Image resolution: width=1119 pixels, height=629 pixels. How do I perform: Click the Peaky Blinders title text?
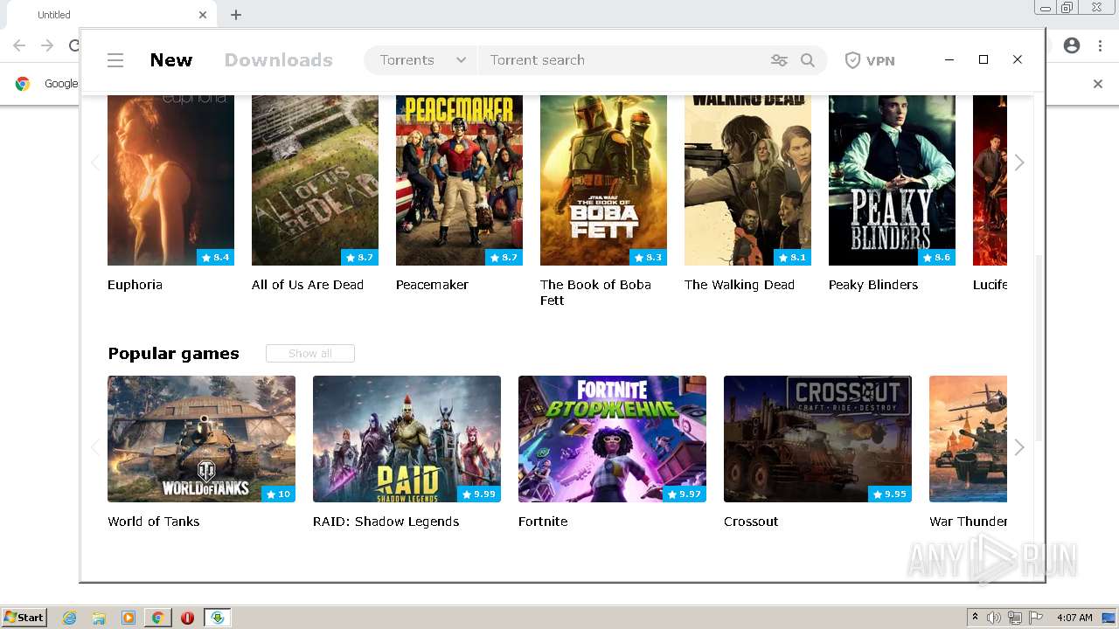(x=873, y=285)
